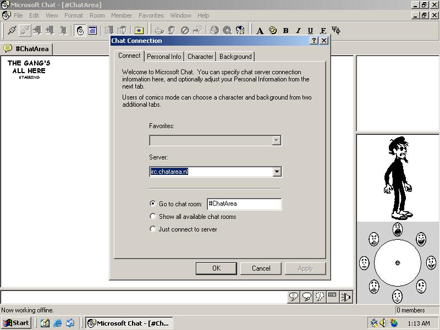Pick the laughing face on emotion wheel

pos(421,239)
